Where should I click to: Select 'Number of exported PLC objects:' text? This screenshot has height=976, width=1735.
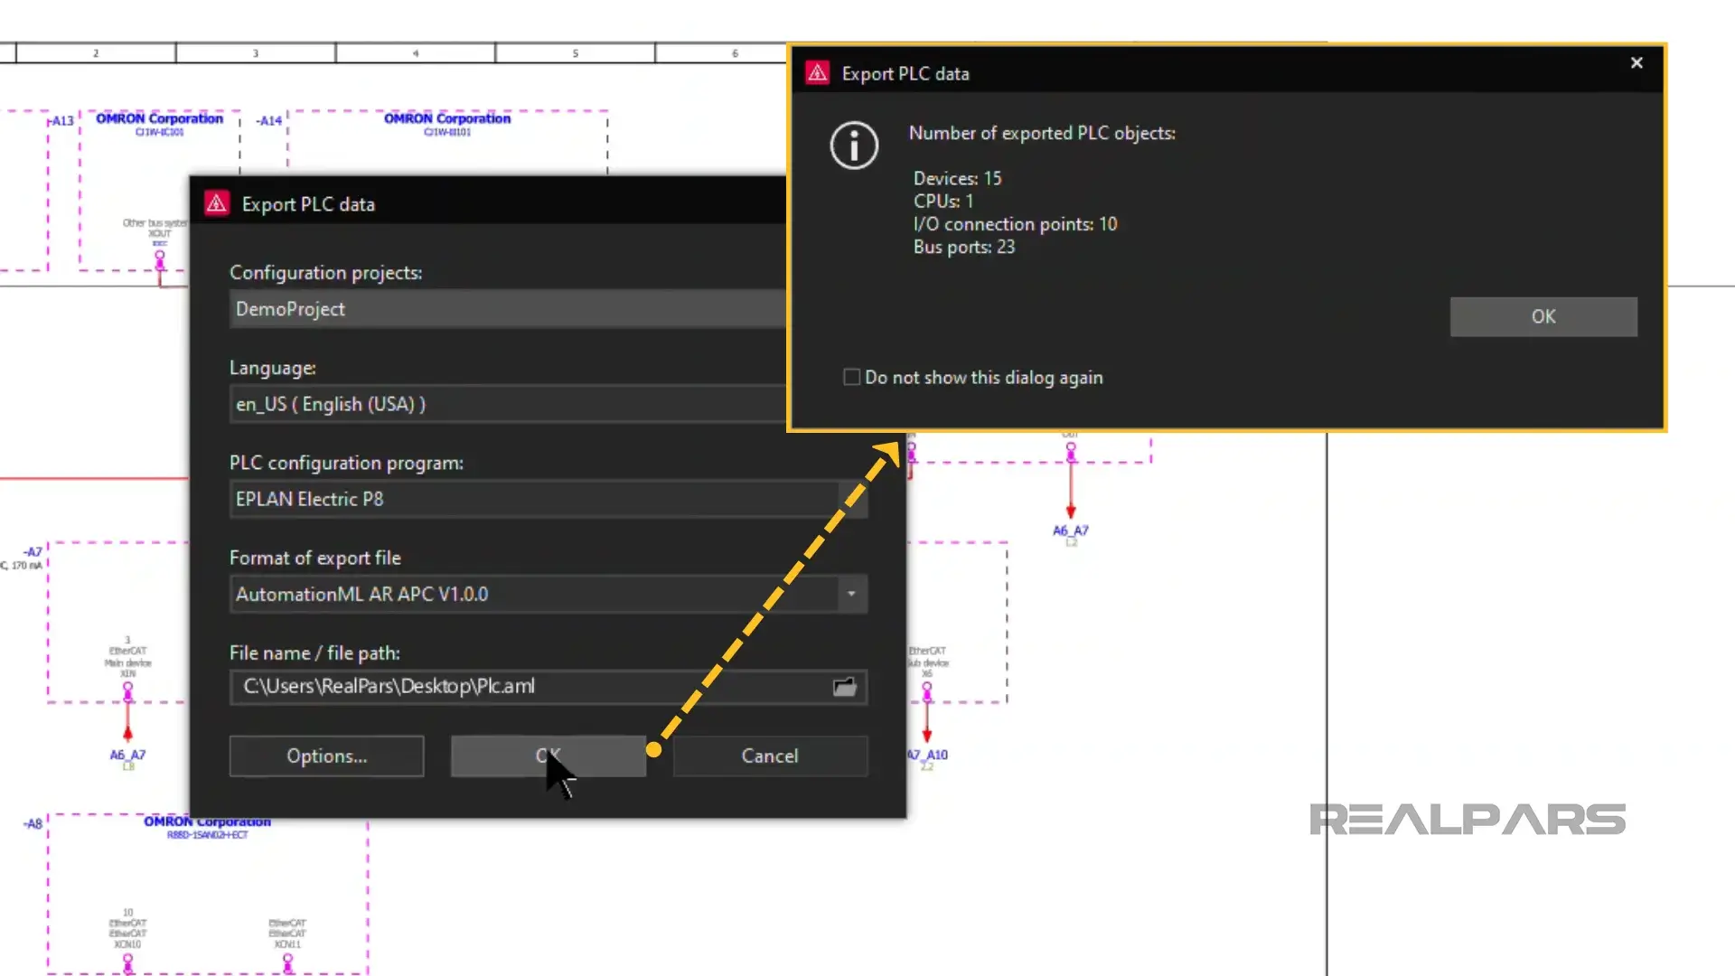pyautogui.click(x=1042, y=133)
